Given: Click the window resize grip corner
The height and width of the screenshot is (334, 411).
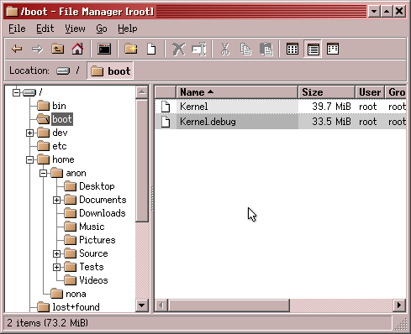Looking at the screenshot, I should (401, 324).
